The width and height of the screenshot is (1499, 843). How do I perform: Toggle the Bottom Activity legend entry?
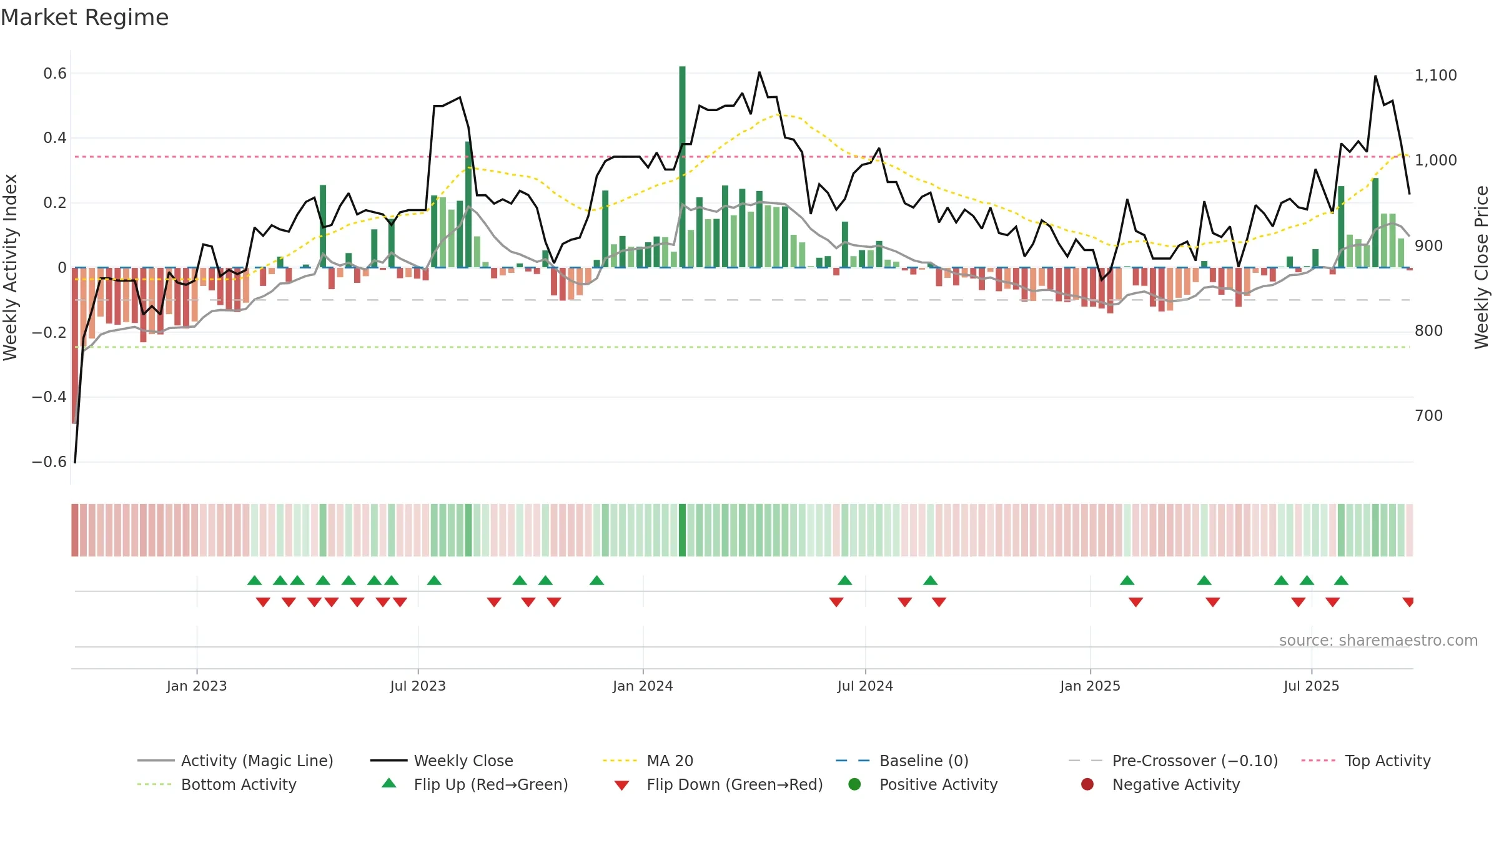(x=217, y=784)
